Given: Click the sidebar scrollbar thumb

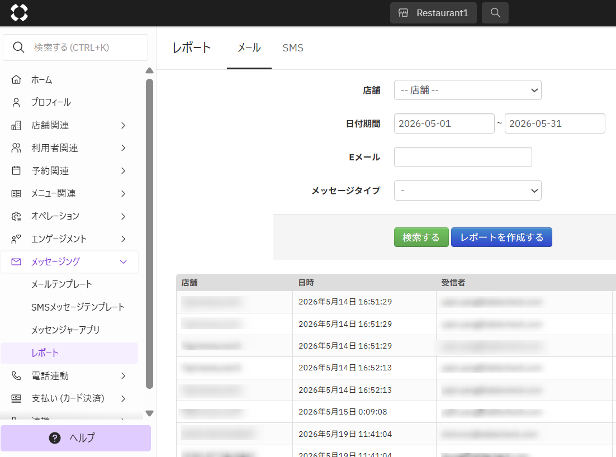Looking at the screenshot, I should (x=149, y=234).
